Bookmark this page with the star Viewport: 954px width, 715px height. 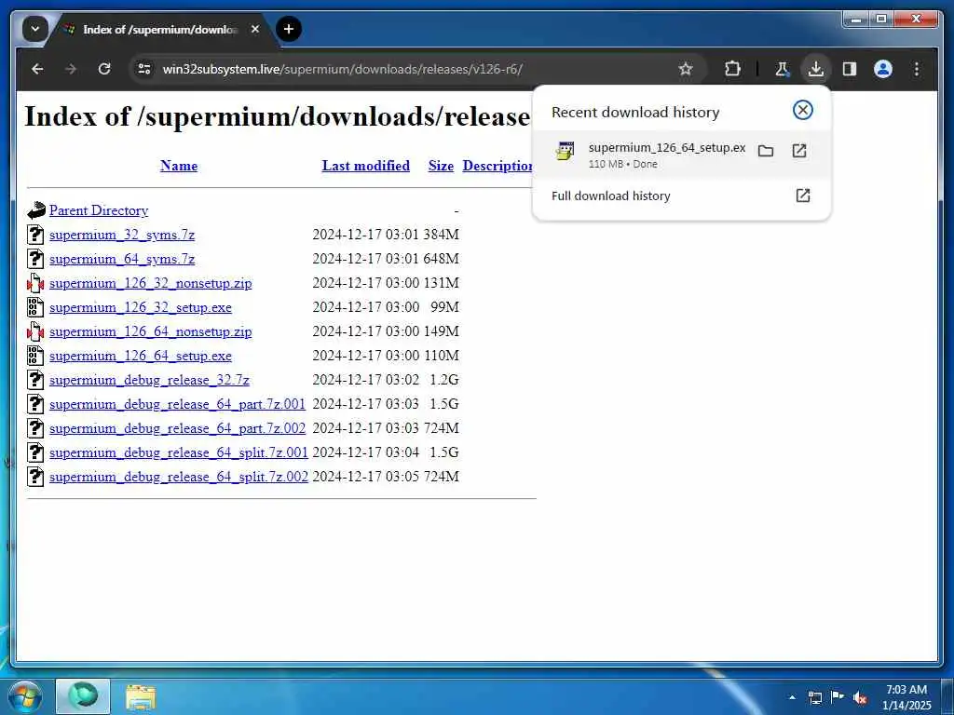686,69
